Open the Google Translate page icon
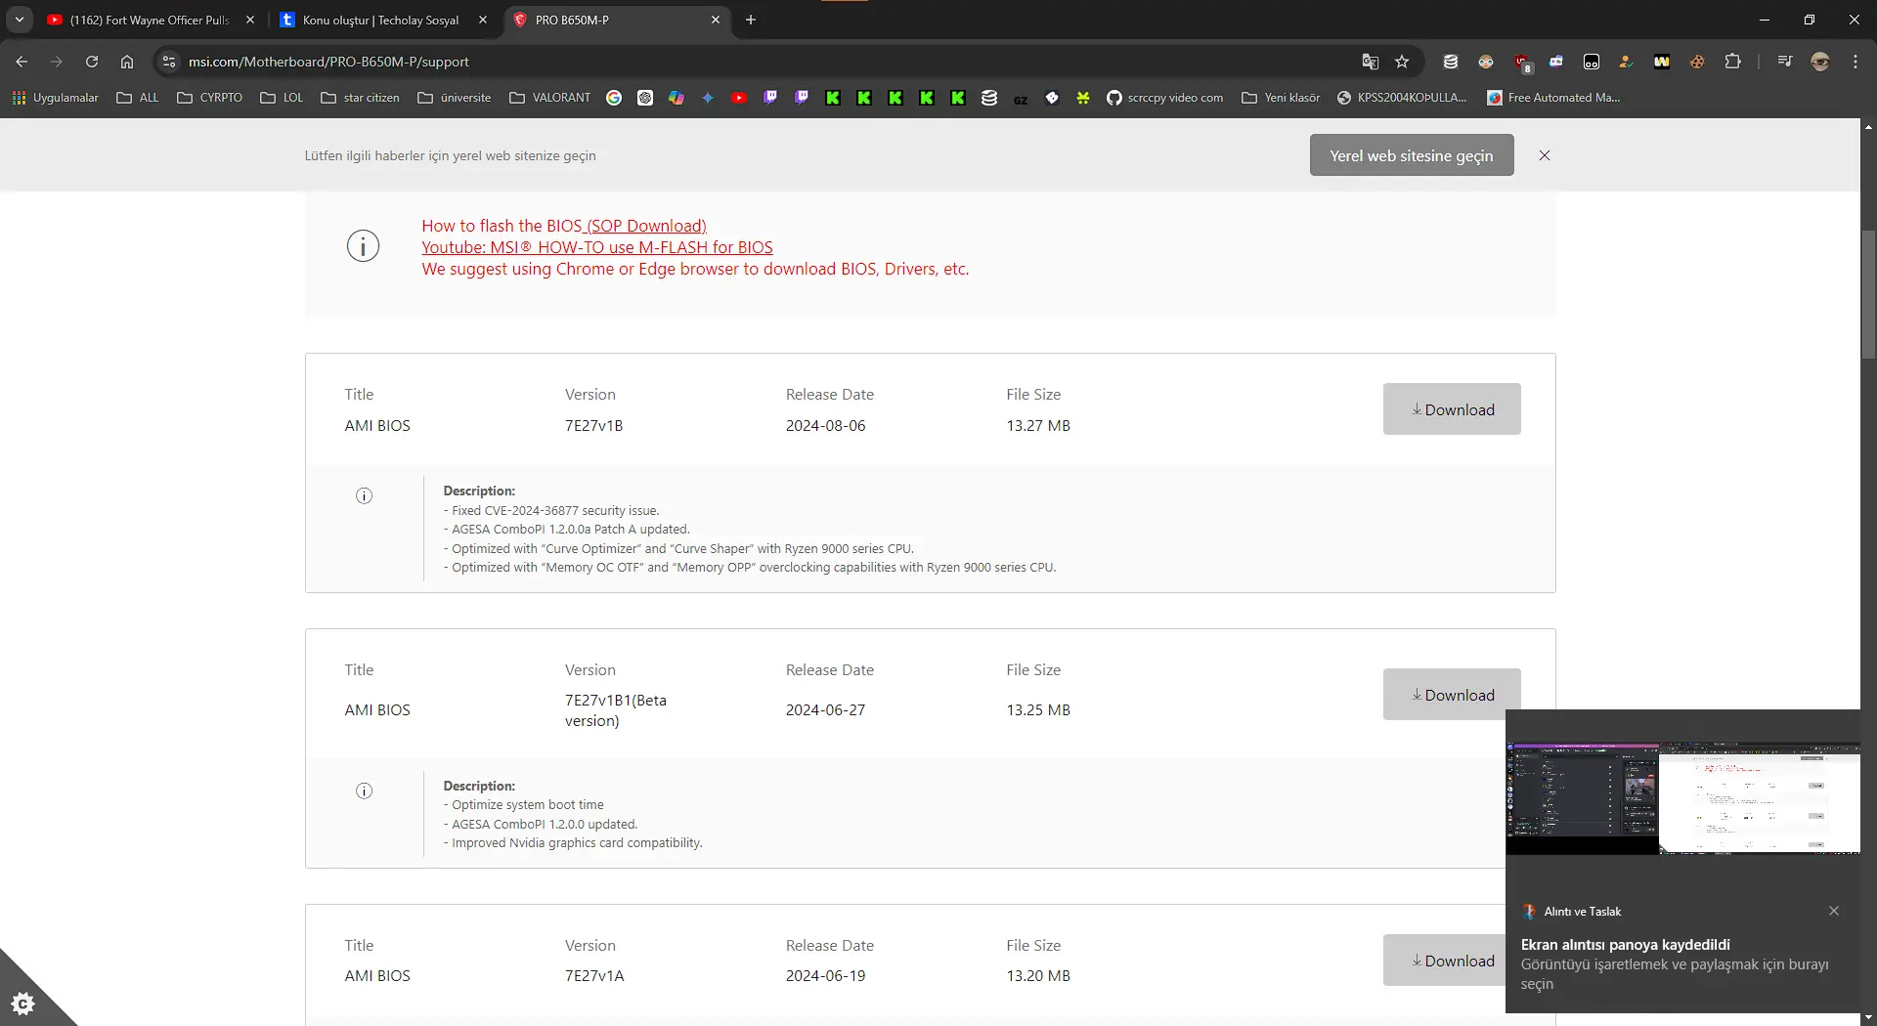This screenshot has width=1877, height=1026. 1371,62
